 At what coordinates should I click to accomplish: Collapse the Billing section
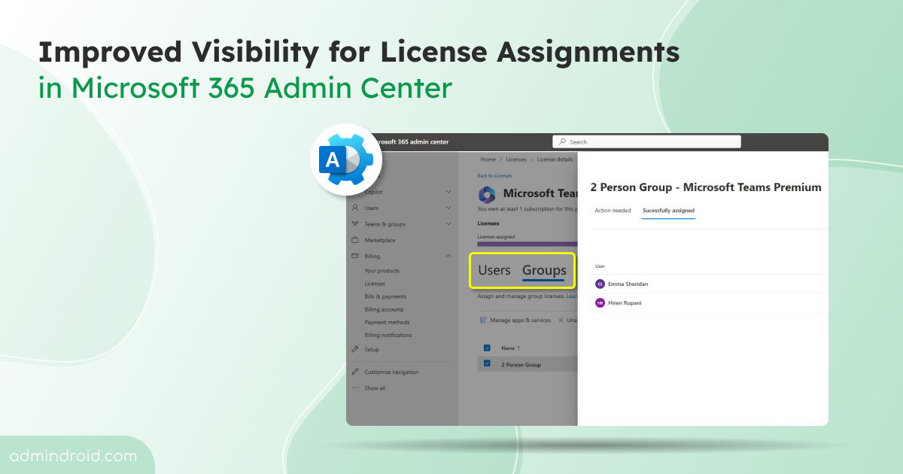pos(448,256)
